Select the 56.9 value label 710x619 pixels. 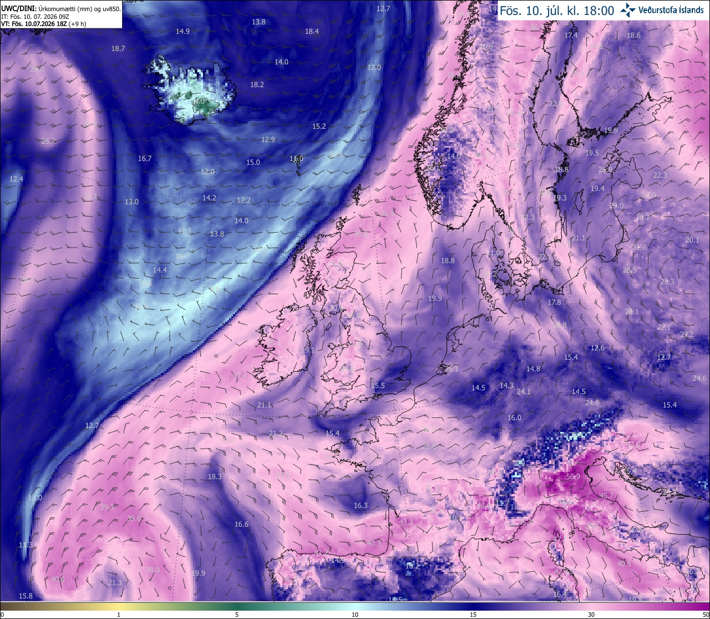(573, 477)
